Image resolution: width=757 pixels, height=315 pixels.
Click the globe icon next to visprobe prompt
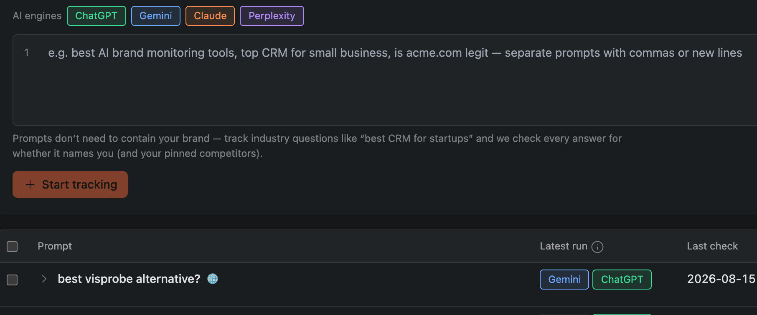213,279
